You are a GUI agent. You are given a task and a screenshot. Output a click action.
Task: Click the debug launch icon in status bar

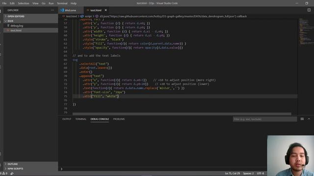click(x=12, y=174)
